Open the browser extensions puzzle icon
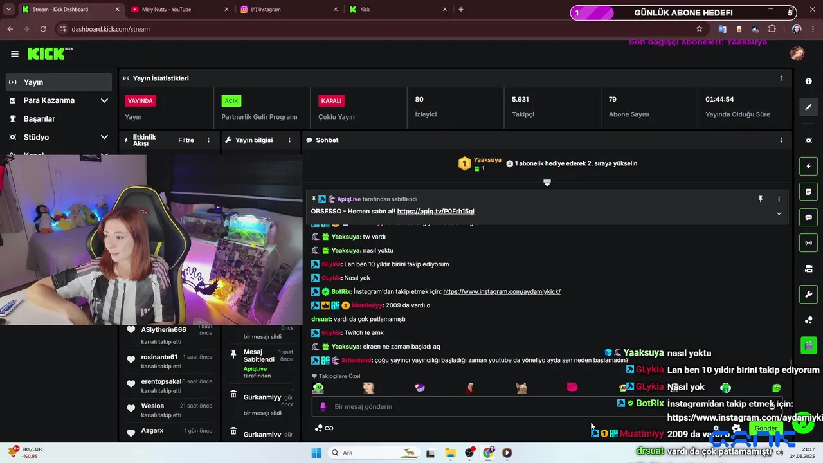The width and height of the screenshot is (823, 463). (x=772, y=29)
